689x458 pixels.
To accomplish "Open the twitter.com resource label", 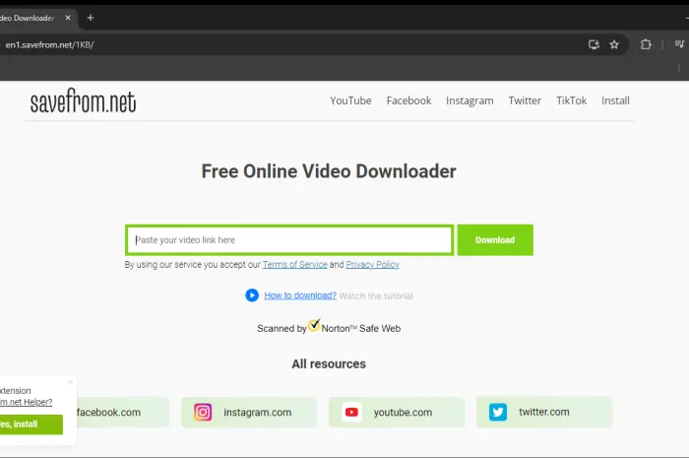I will [x=544, y=412].
